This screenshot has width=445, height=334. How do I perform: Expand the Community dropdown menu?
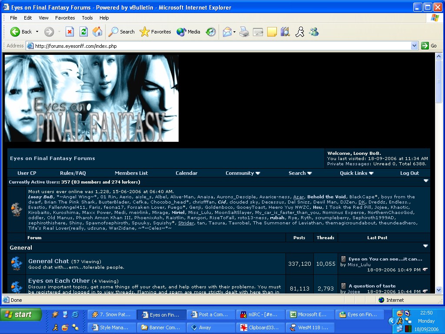click(x=243, y=173)
